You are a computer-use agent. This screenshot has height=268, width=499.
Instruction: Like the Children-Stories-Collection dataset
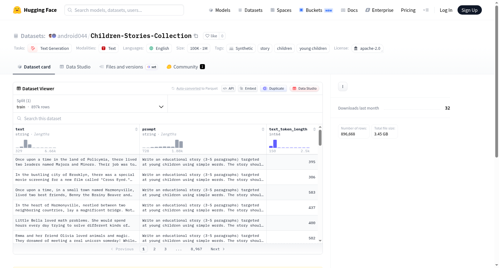(211, 36)
